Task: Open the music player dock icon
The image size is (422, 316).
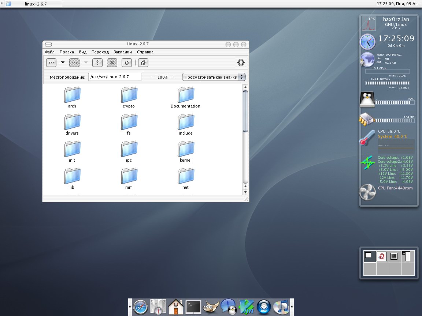Action: click(x=281, y=306)
